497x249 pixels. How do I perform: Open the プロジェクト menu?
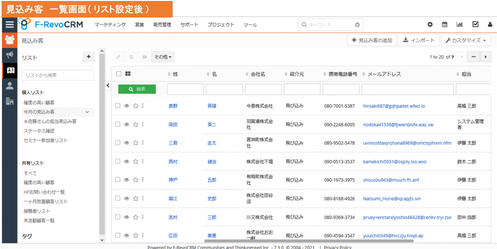221,25
